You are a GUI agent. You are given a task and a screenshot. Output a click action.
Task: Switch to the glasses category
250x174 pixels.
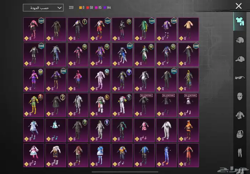click(240, 78)
